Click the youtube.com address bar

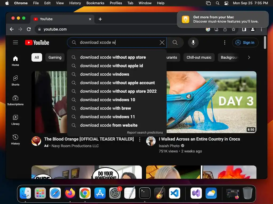tap(120, 29)
